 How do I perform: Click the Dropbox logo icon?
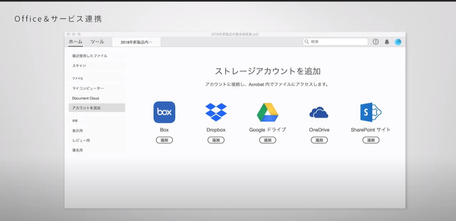pos(216,112)
